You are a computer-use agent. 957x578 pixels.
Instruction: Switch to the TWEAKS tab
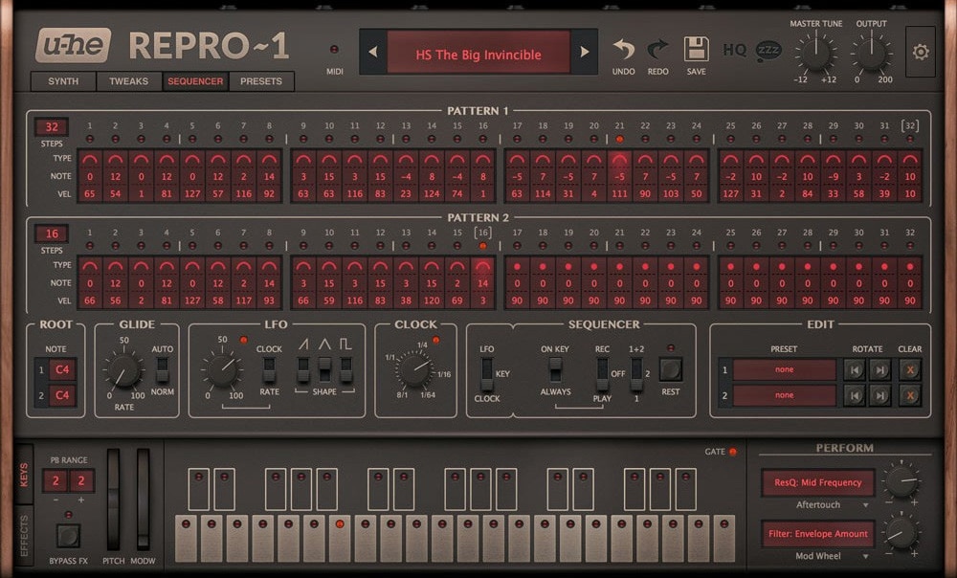[129, 81]
